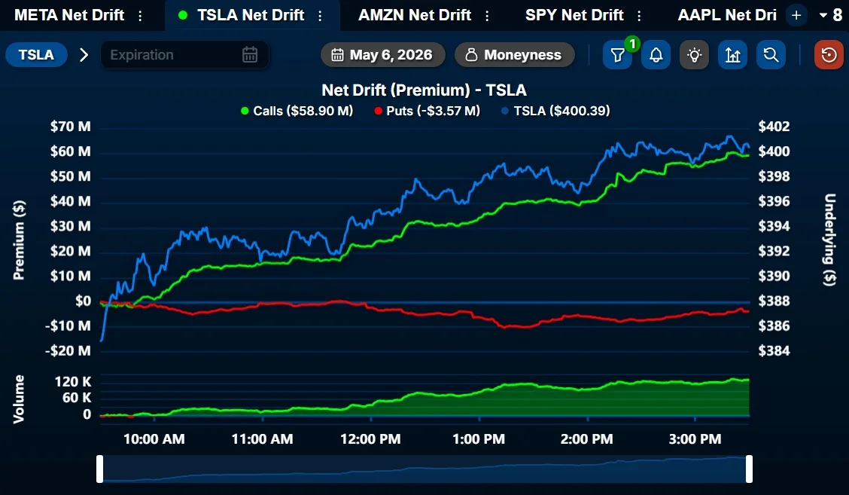Screen dimensions: 849x495
Task: Click the Underlying ($) axis title
Action: [829, 240]
